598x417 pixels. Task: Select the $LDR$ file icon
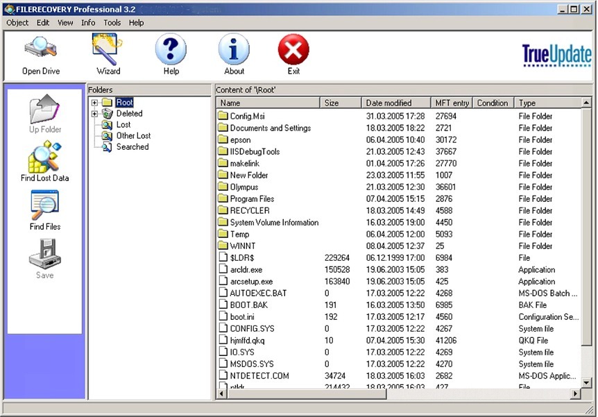coord(223,257)
